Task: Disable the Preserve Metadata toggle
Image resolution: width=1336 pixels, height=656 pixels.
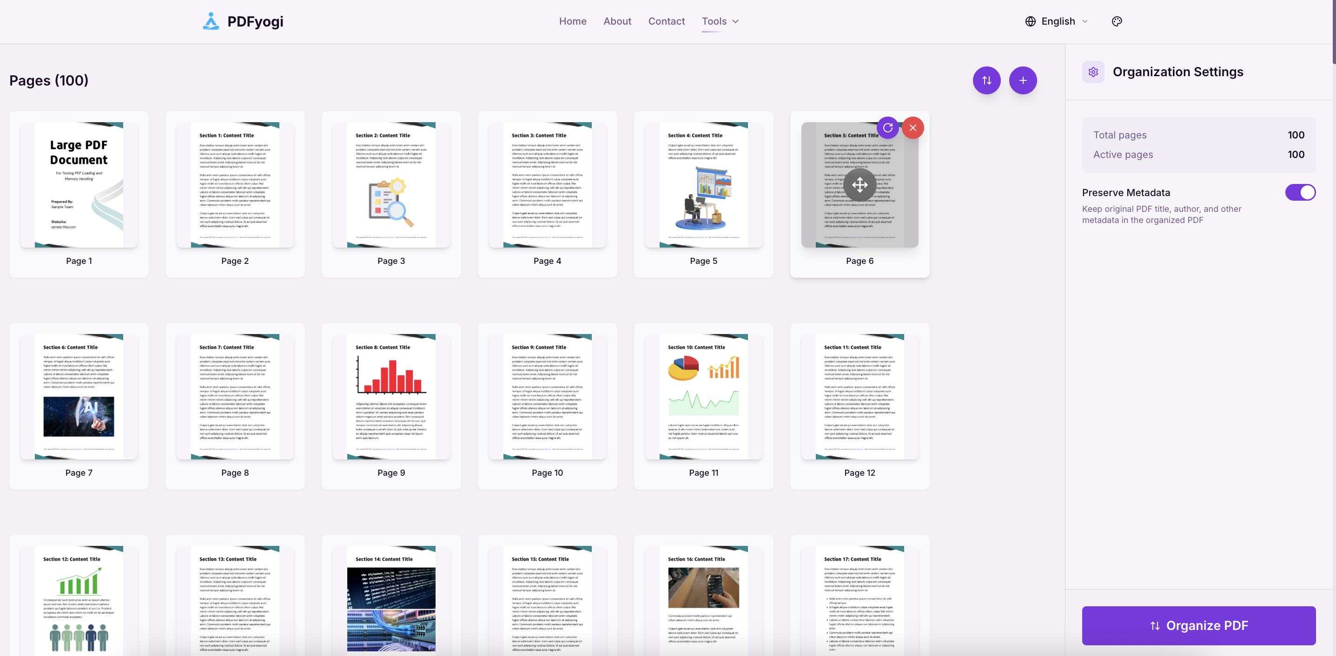Action: click(x=1300, y=192)
